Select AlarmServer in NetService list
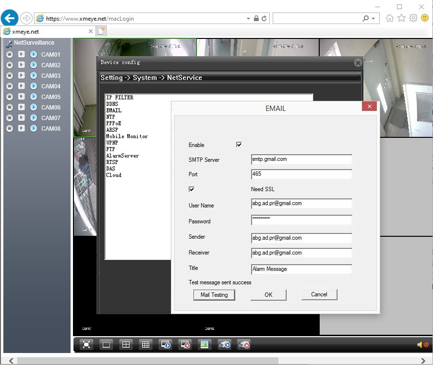The width and height of the screenshot is (433, 365). click(122, 156)
